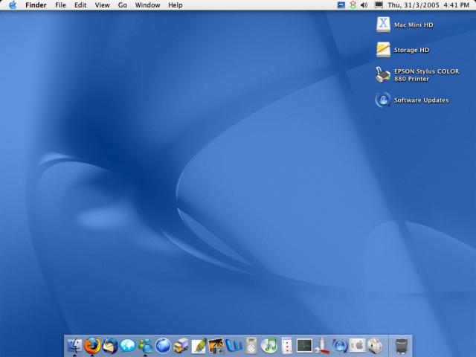This screenshot has width=476, height=357.
Task: Open the blue swirl orb dock icon
Action: point(340,346)
